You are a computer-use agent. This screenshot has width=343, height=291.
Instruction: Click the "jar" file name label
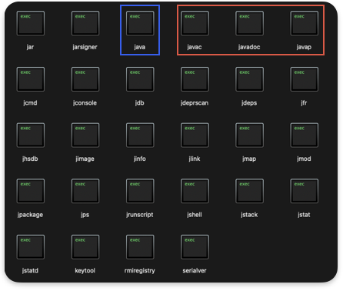[30, 47]
